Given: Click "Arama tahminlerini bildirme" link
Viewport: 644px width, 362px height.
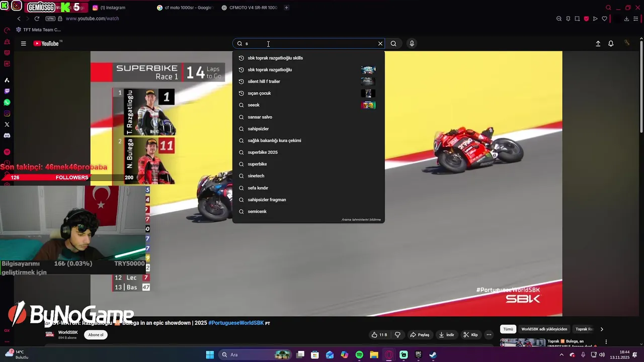Looking at the screenshot, I should pos(361,220).
